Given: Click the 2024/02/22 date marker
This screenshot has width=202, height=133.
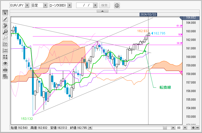Looking at the screenshot, I should [148, 14].
